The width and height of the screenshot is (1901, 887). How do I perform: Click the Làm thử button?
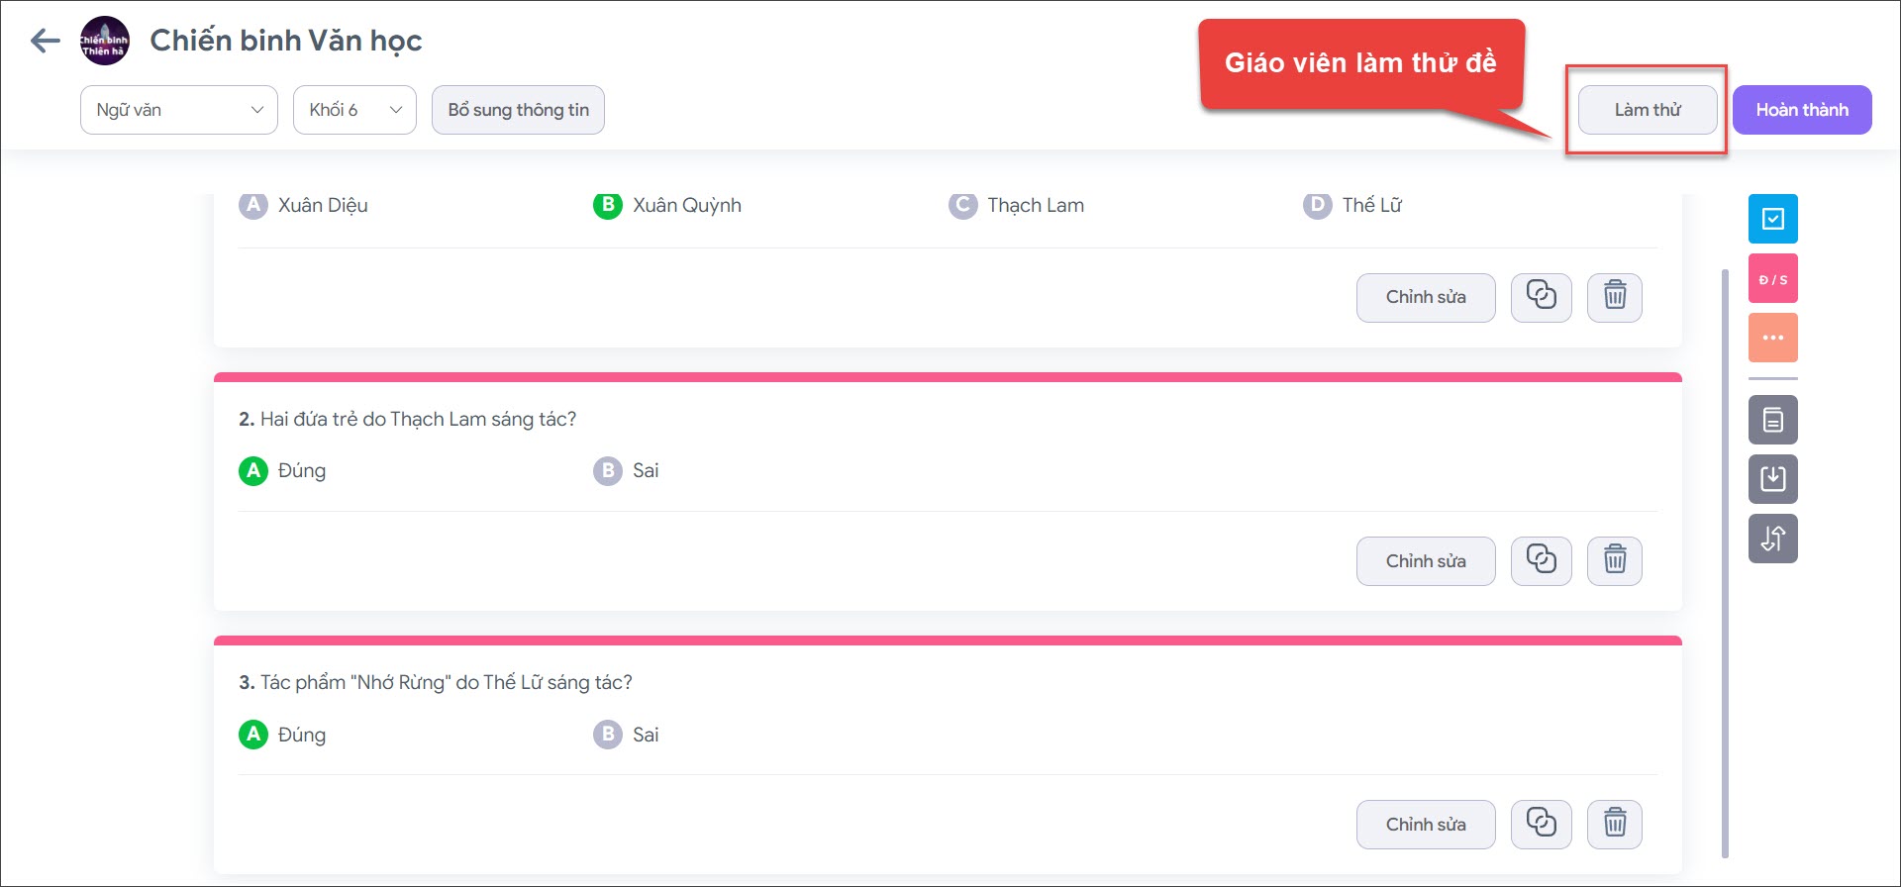tap(1647, 110)
